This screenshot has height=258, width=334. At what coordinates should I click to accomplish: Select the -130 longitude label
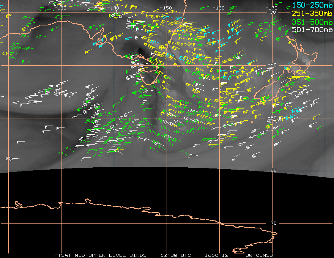coord(60,8)
